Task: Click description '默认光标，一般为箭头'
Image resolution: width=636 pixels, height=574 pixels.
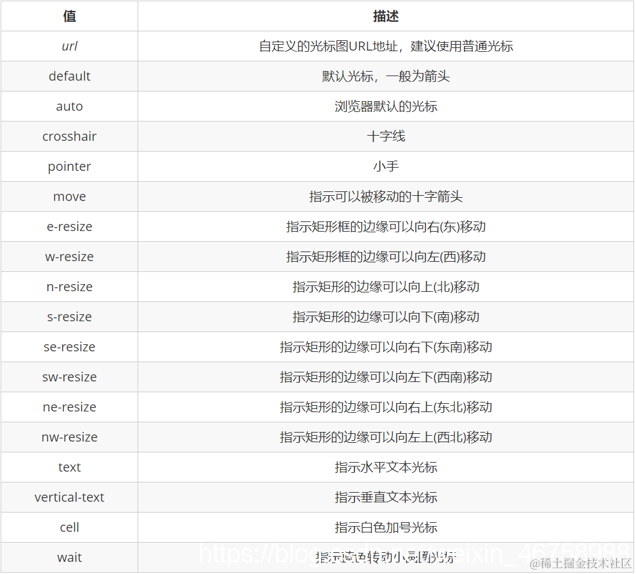Action: pyautogui.click(x=386, y=76)
